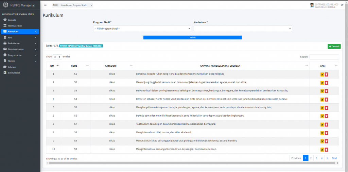Click the blue Submit button
348x172 pixels.
pyautogui.click(x=192, y=37)
